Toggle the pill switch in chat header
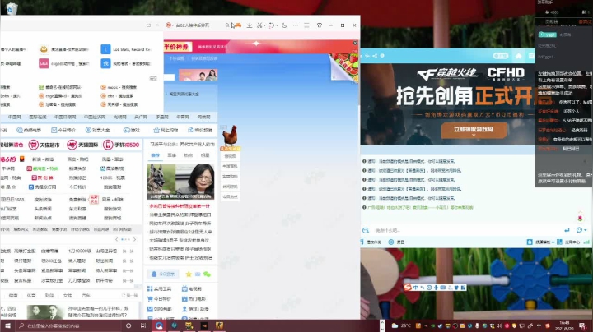The width and height of the screenshot is (593, 332). click(501, 56)
